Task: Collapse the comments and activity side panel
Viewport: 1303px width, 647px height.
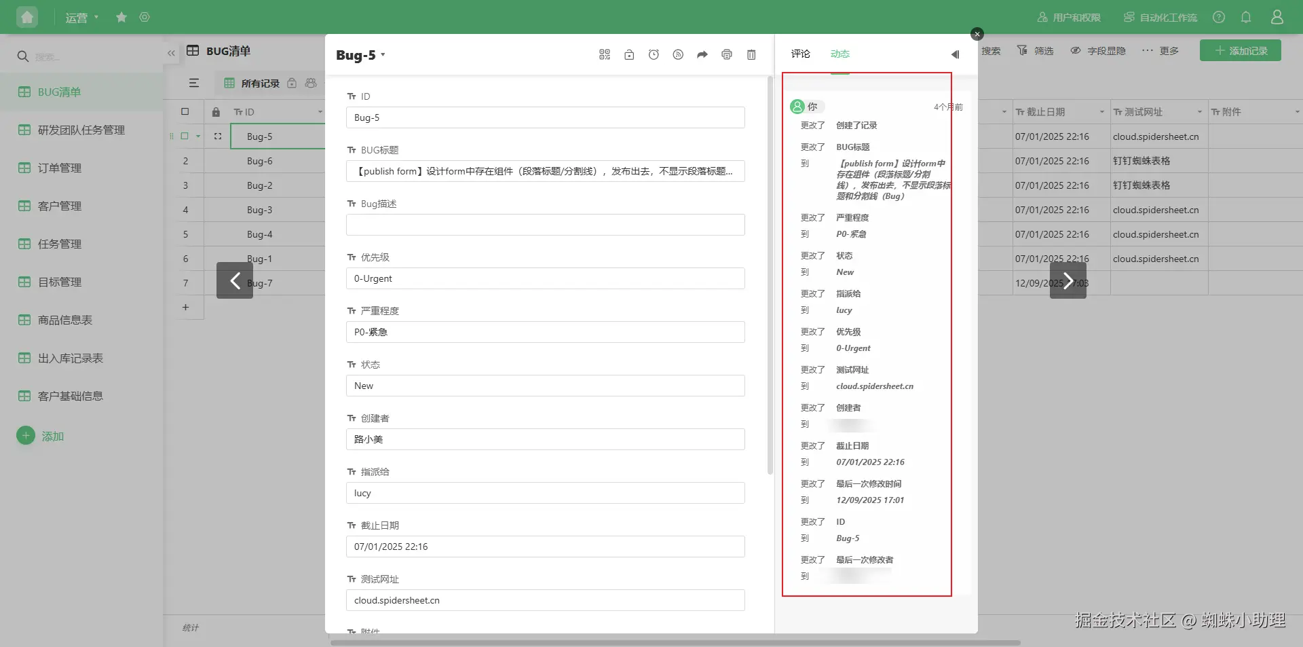Action: (956, 54)
